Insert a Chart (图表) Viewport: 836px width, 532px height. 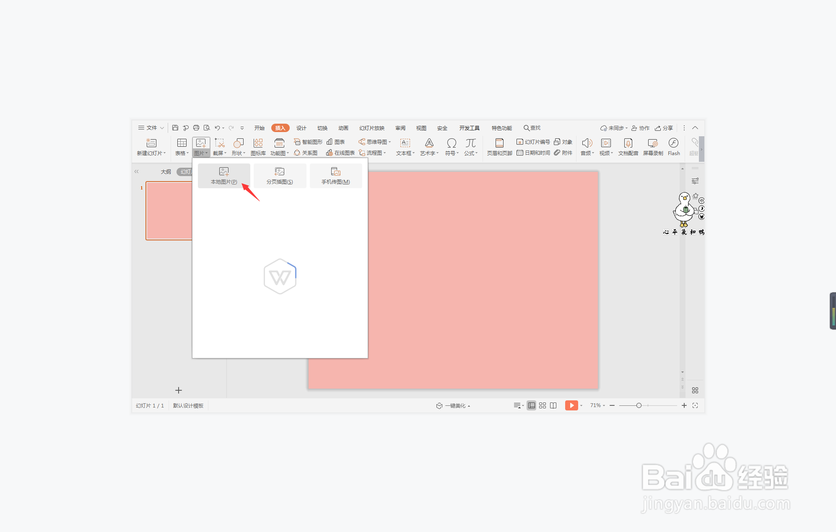click(x=336, y=142)
